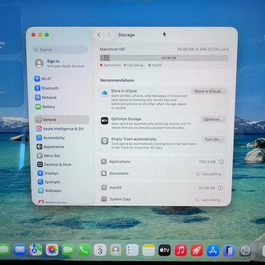Image resolution: width=265 pixels, height=265 pixels.
Task: Open Photos app from the Dock
Action: point(52,250)
